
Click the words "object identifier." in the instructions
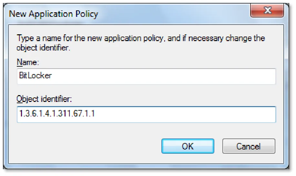point(43,48)
